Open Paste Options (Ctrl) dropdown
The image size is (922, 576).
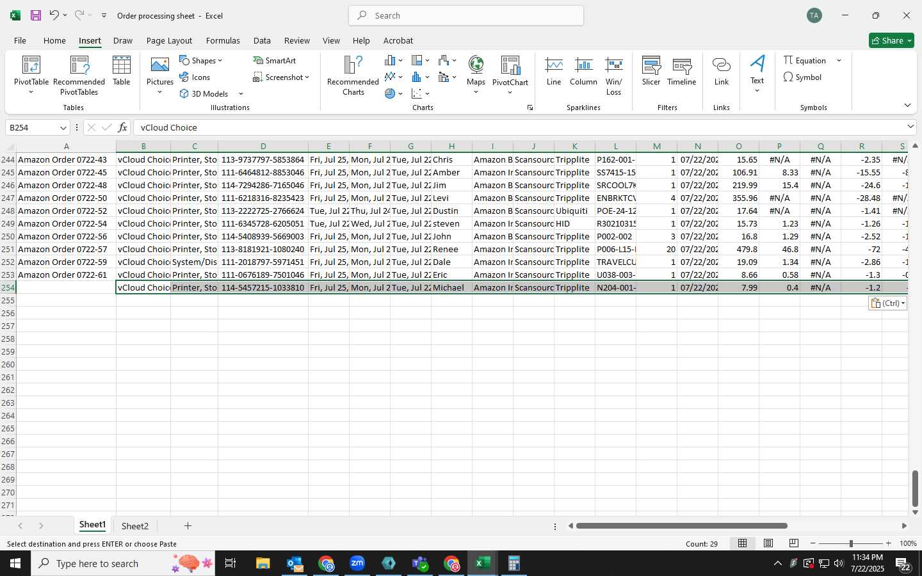tap(888, 303)
